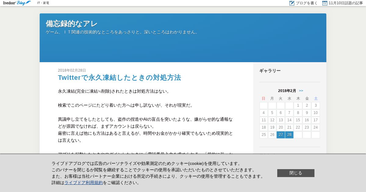Click the pencil icon for ブログを書く
Image resolution: width=366 pixels, height=192 pixels.
coord(292,3)
